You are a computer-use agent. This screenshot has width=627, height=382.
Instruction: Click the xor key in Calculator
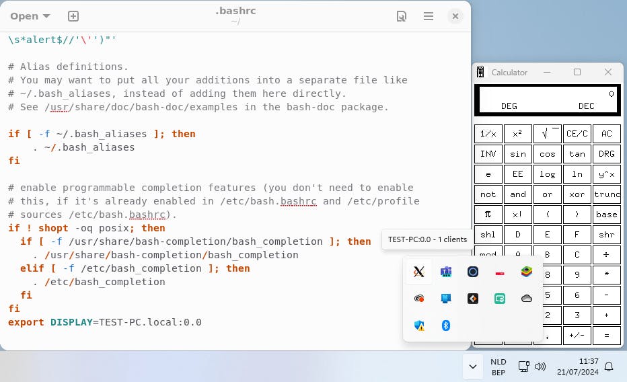[577, 194]
